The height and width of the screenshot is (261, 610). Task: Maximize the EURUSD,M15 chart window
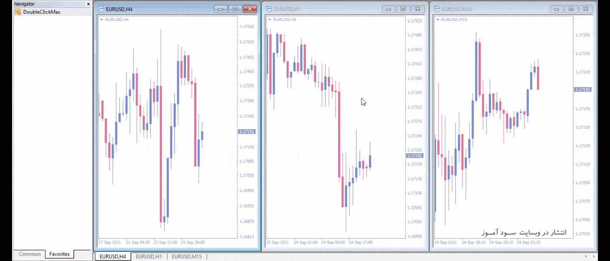click(571, 9)
